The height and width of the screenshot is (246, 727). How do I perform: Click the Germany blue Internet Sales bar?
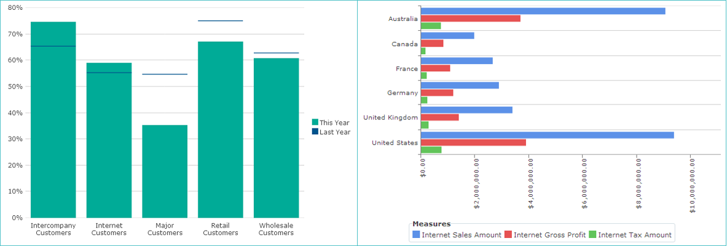pos(460,85)
